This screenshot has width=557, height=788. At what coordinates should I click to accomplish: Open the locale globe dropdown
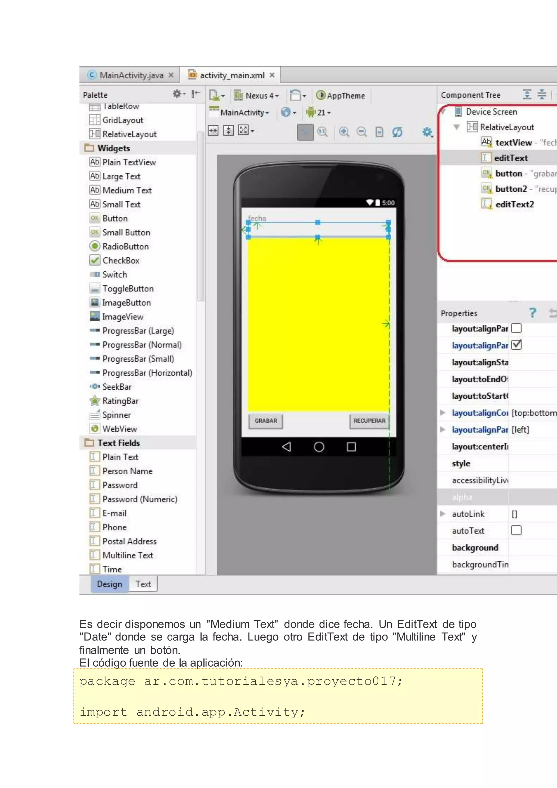(x=288, y=112)
